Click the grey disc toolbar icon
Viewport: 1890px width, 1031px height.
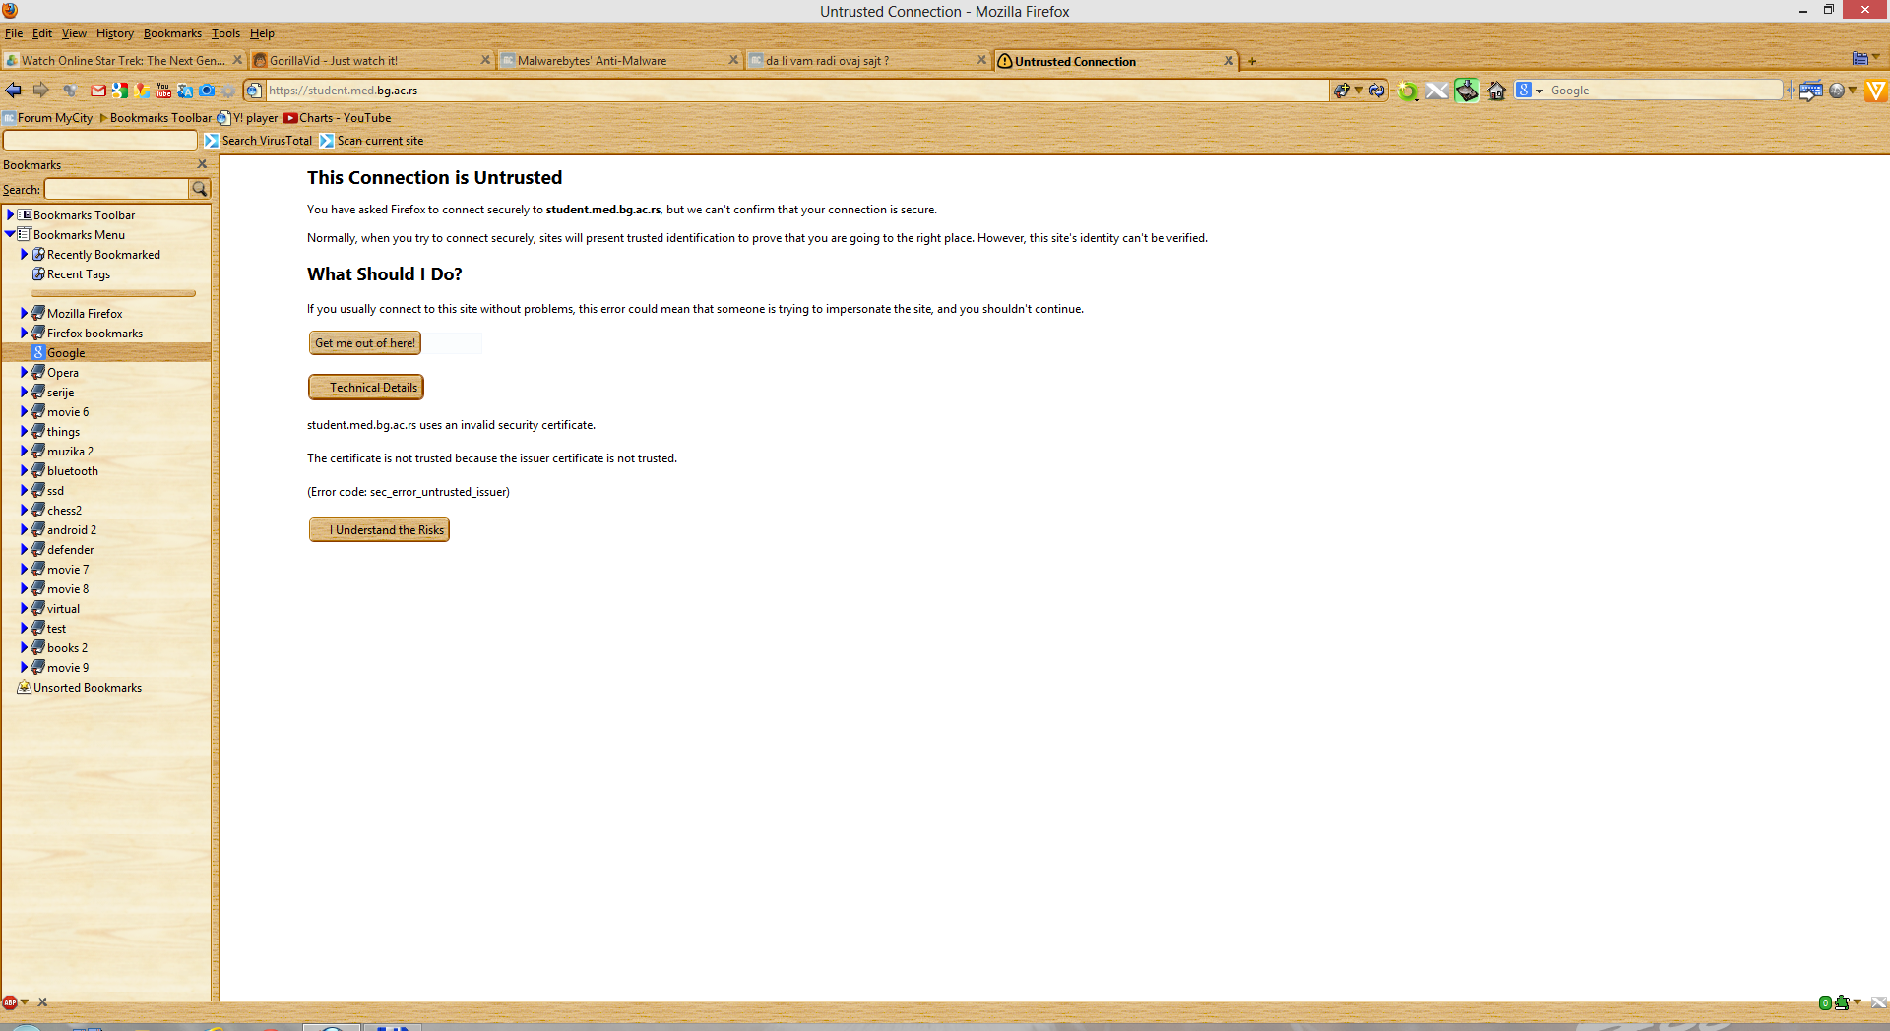[x=1837, y=91]
